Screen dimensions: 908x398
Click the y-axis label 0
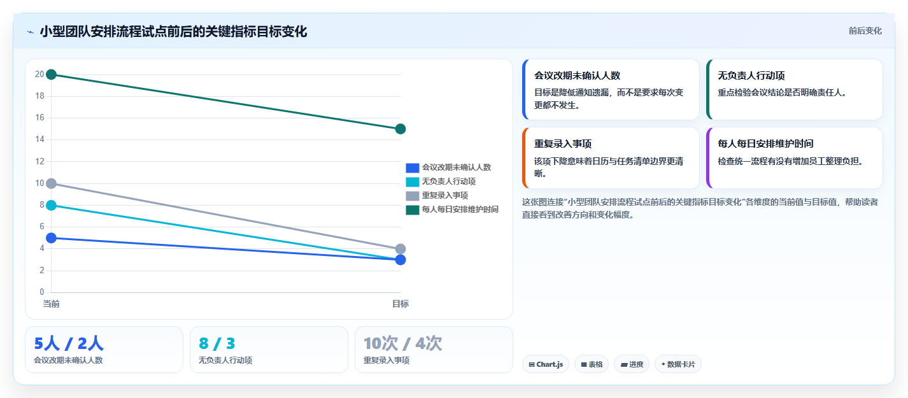pyautogui.click(x=42, y=292)
